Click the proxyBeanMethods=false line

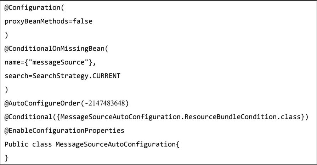pos(48,21)
